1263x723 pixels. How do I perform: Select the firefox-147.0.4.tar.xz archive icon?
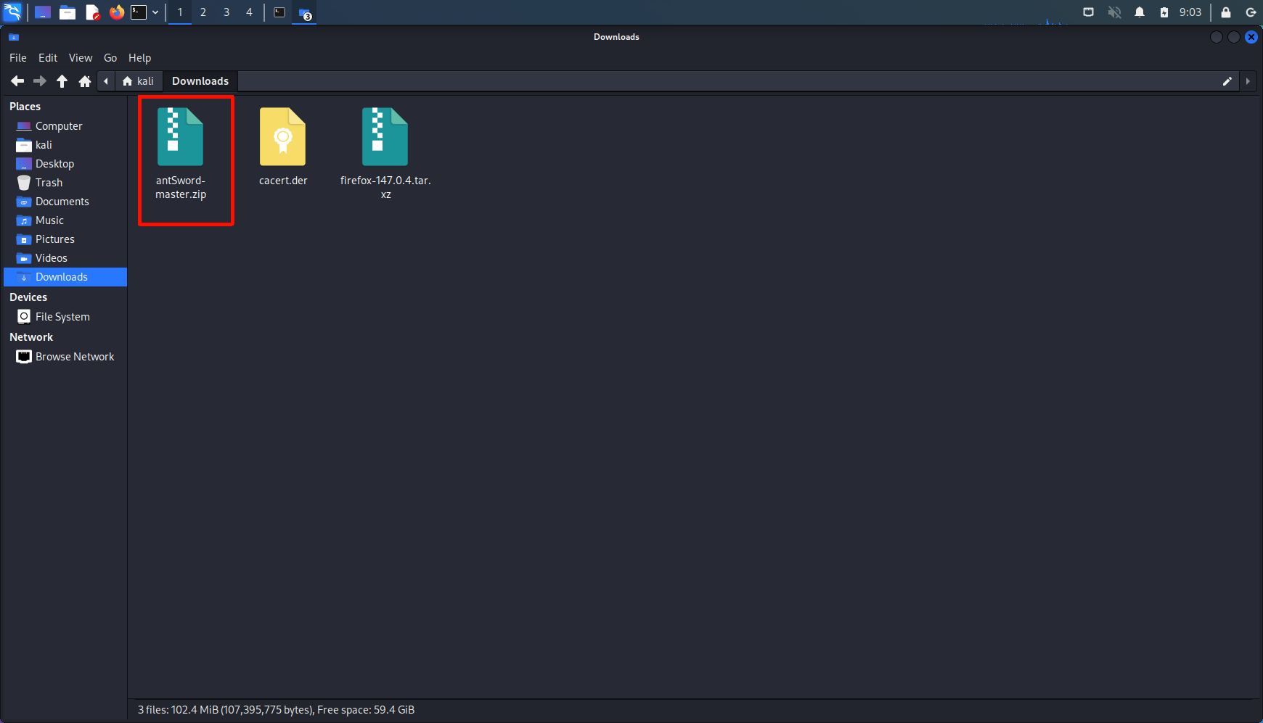pyautogui.click(x=385, y=137)
